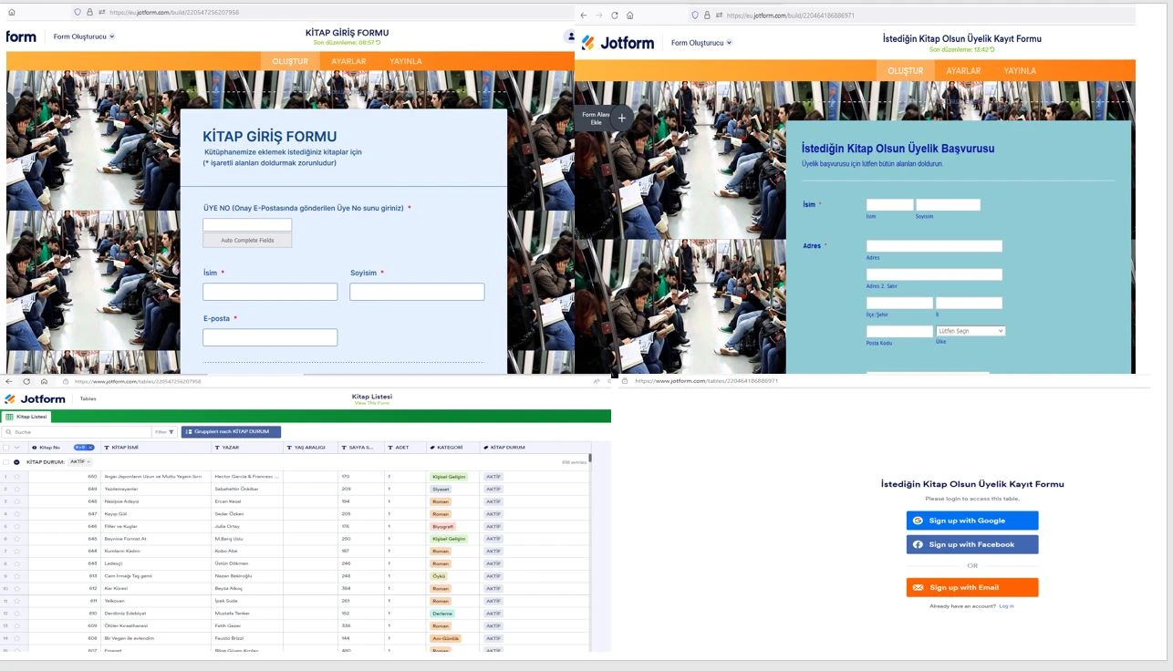
Task: Star the Kayıp Gül row as favorite
Action: 18,513
